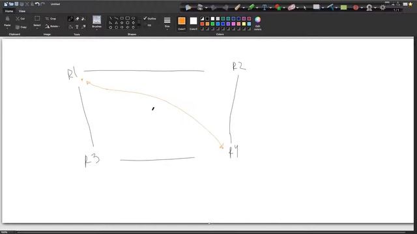This screenshot has width=417, height=234.
Task: Select the green highlighter in floating toolbar
Action: click(251, 7)
